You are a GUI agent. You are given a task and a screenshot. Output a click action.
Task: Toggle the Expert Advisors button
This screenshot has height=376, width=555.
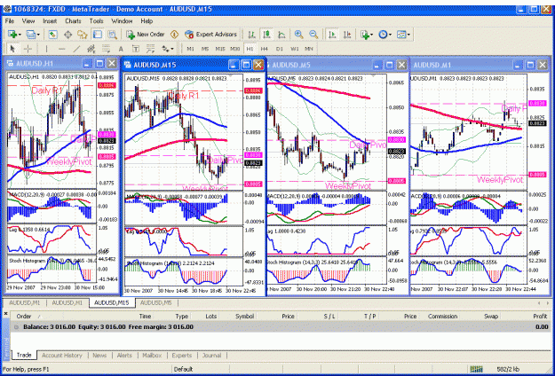pyautogui.click(x=210, y=35)
